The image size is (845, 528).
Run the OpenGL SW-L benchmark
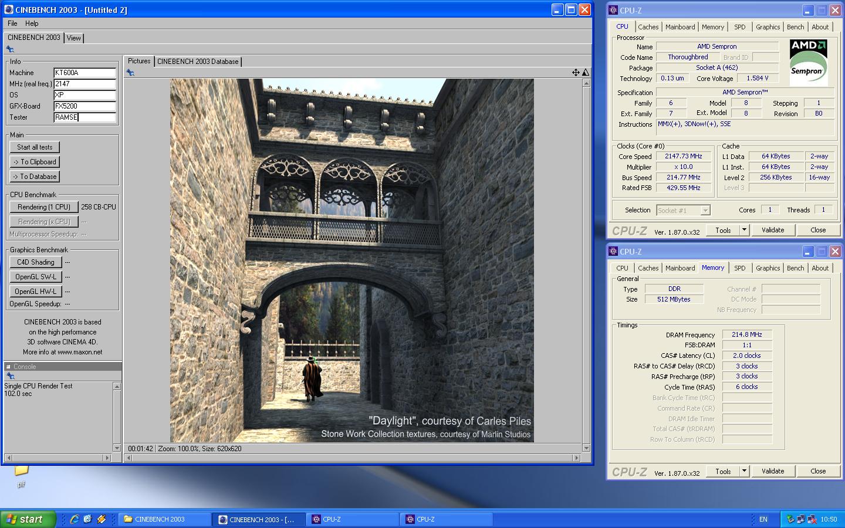click(36, 277)
